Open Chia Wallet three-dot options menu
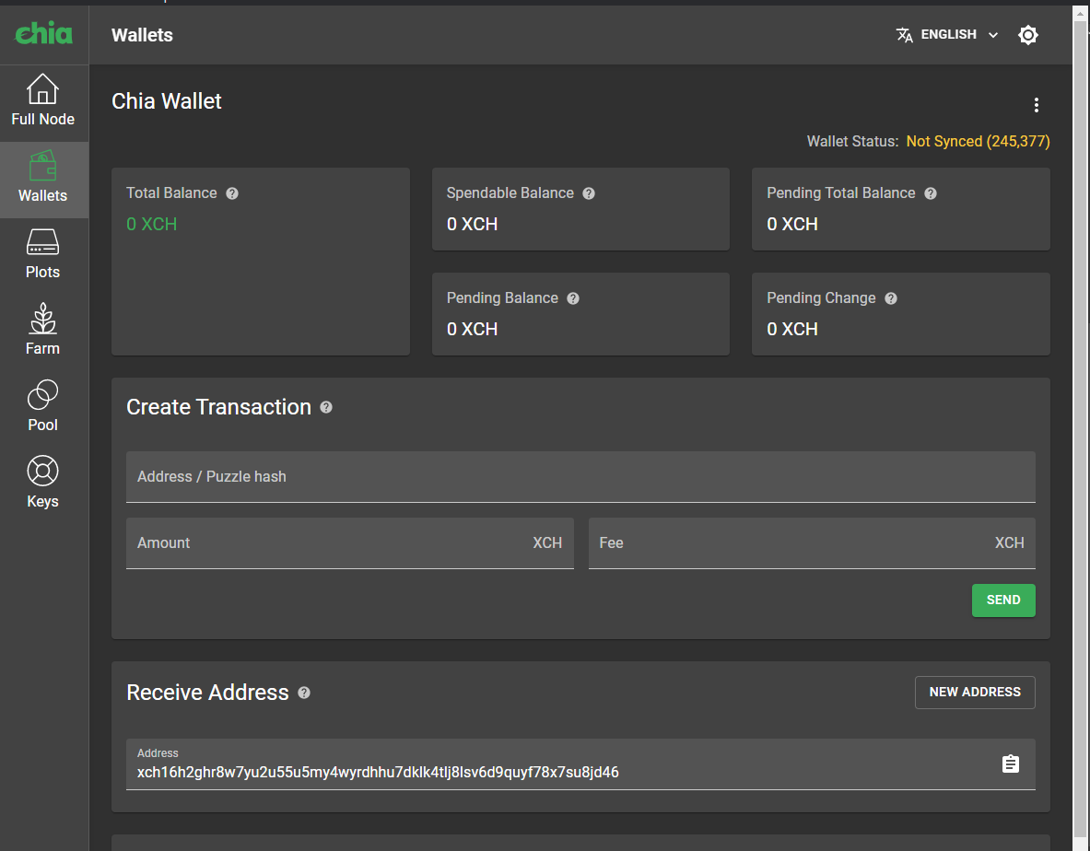Screen dimensions: 1090x851 click(1036, 105)
